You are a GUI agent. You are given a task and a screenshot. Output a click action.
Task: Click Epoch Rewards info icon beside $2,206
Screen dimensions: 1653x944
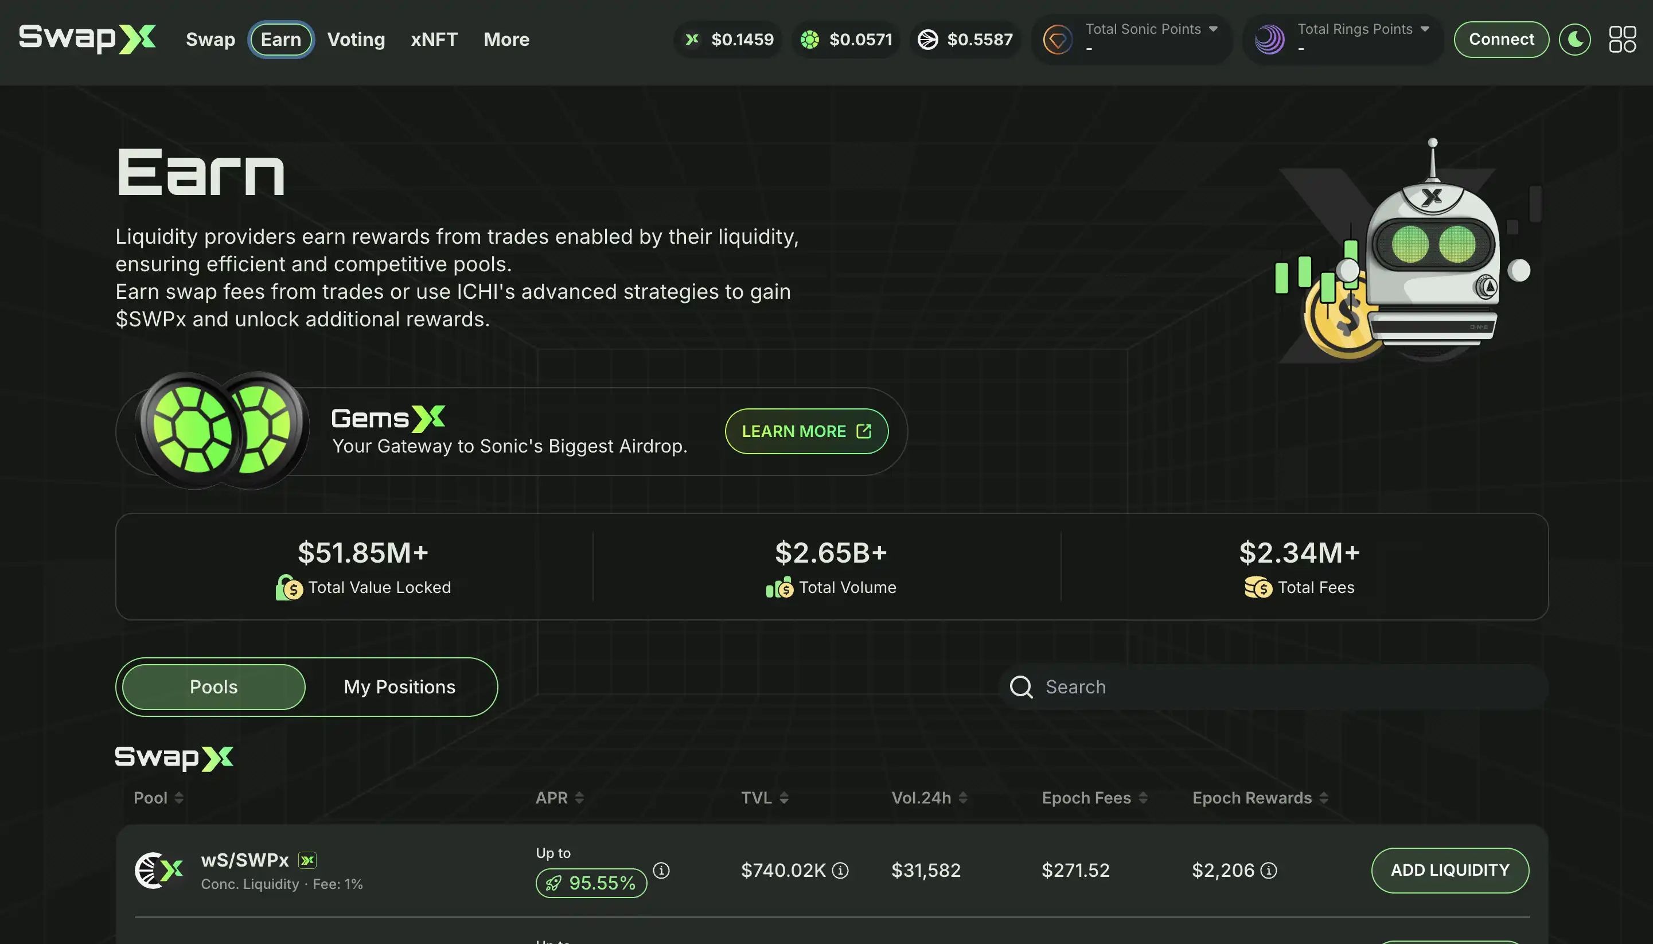pyautogui.click(x=1269, y=870)
